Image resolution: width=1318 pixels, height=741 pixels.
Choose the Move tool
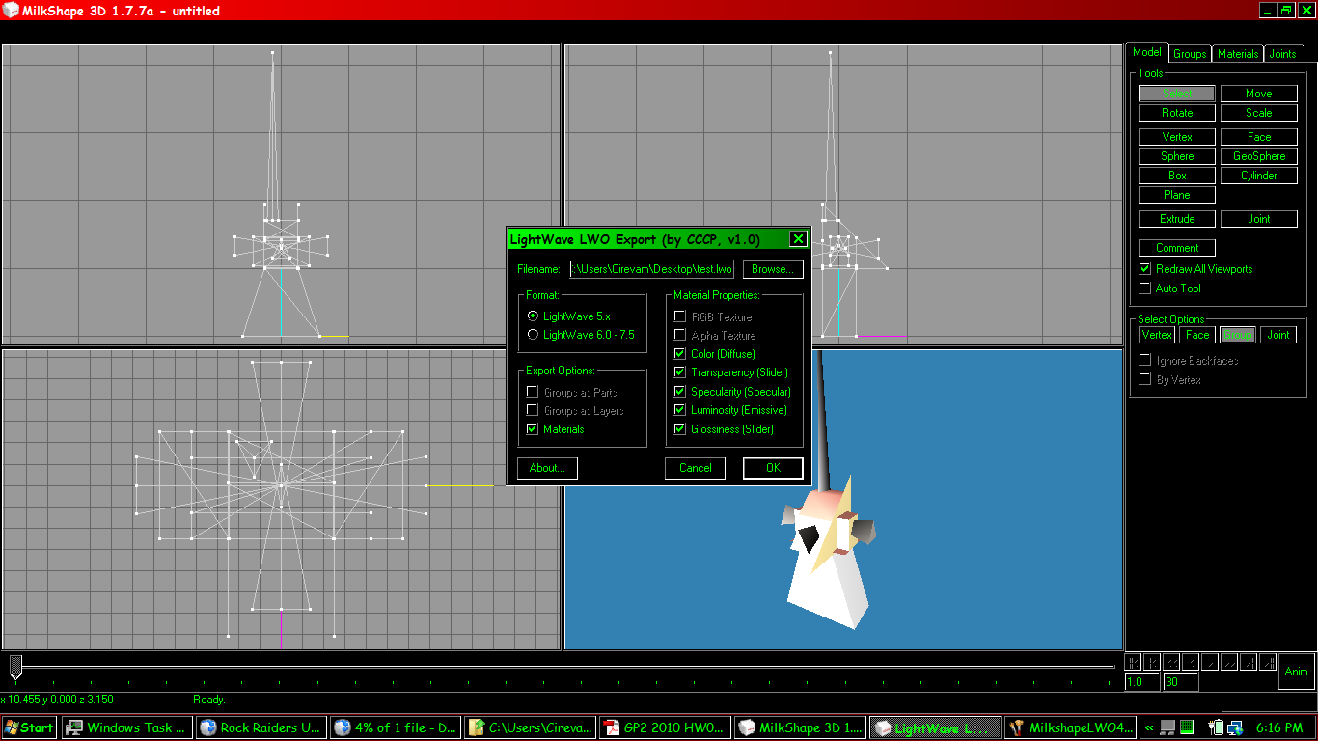tap(1259, 94)
